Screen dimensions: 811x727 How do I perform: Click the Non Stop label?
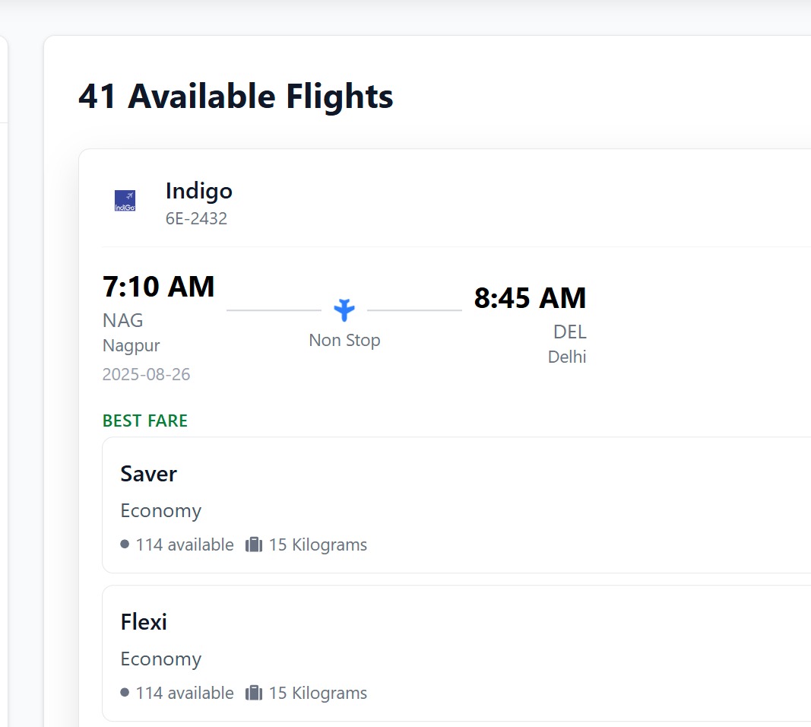[x=344, y=340]
